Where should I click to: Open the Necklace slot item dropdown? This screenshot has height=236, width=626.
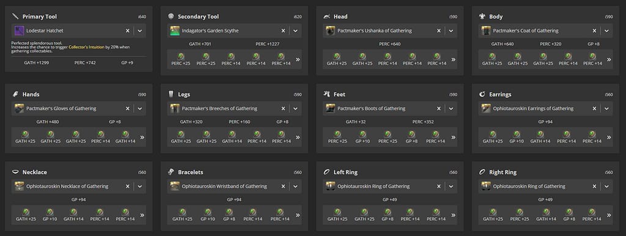coord(140,186)
